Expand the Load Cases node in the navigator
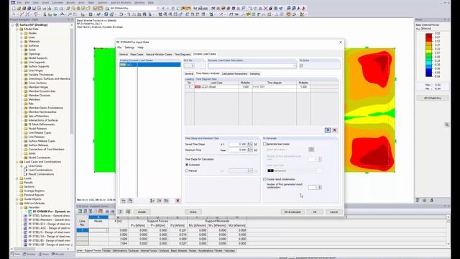The height and width of the screenshot is (259, 460). pyautogui.click(x=22, y=166)
